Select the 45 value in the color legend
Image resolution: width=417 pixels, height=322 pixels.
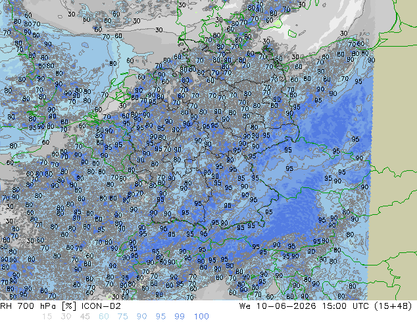pyautogui.click(x=85, y=317)
